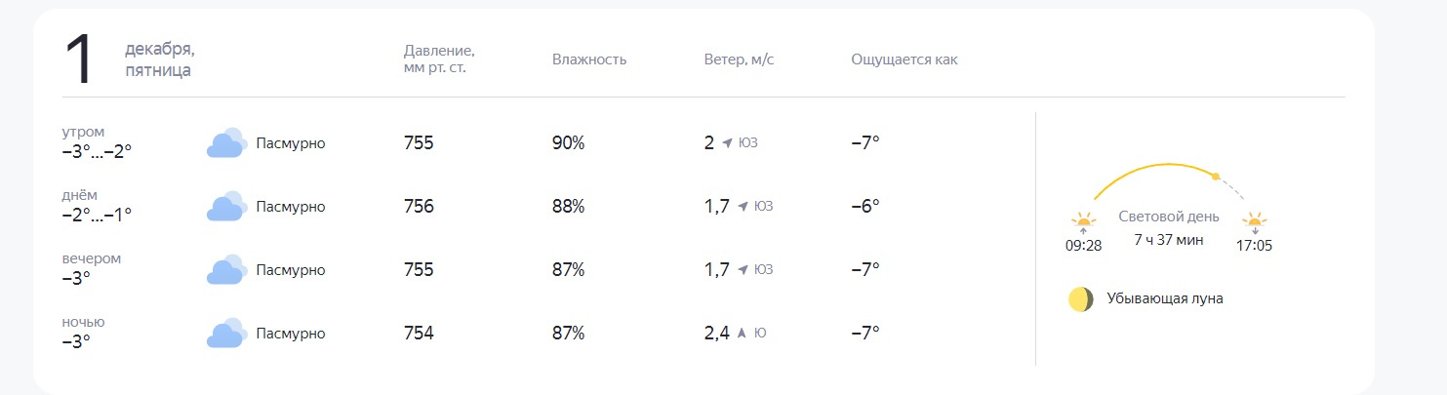This screenshot has width=1447, height=395.
Task: Click the Давление column header
Action: [439, 59]
